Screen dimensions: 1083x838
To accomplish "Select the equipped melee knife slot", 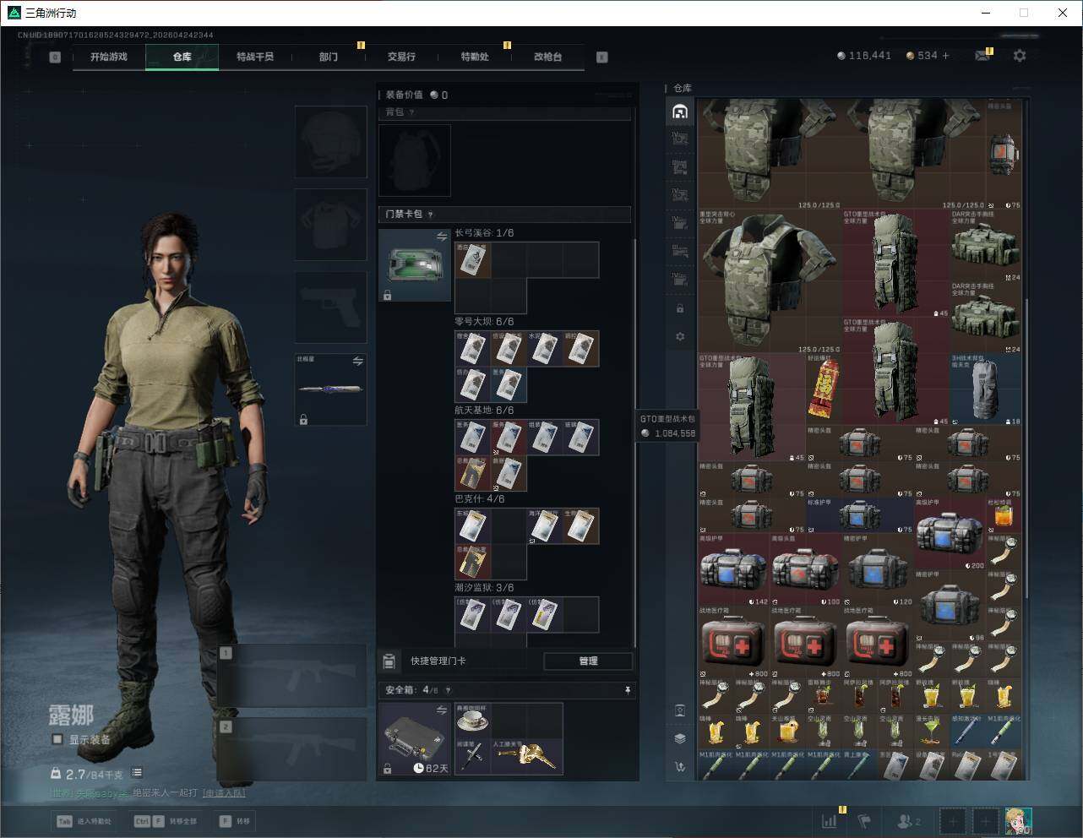I will 330,389.
